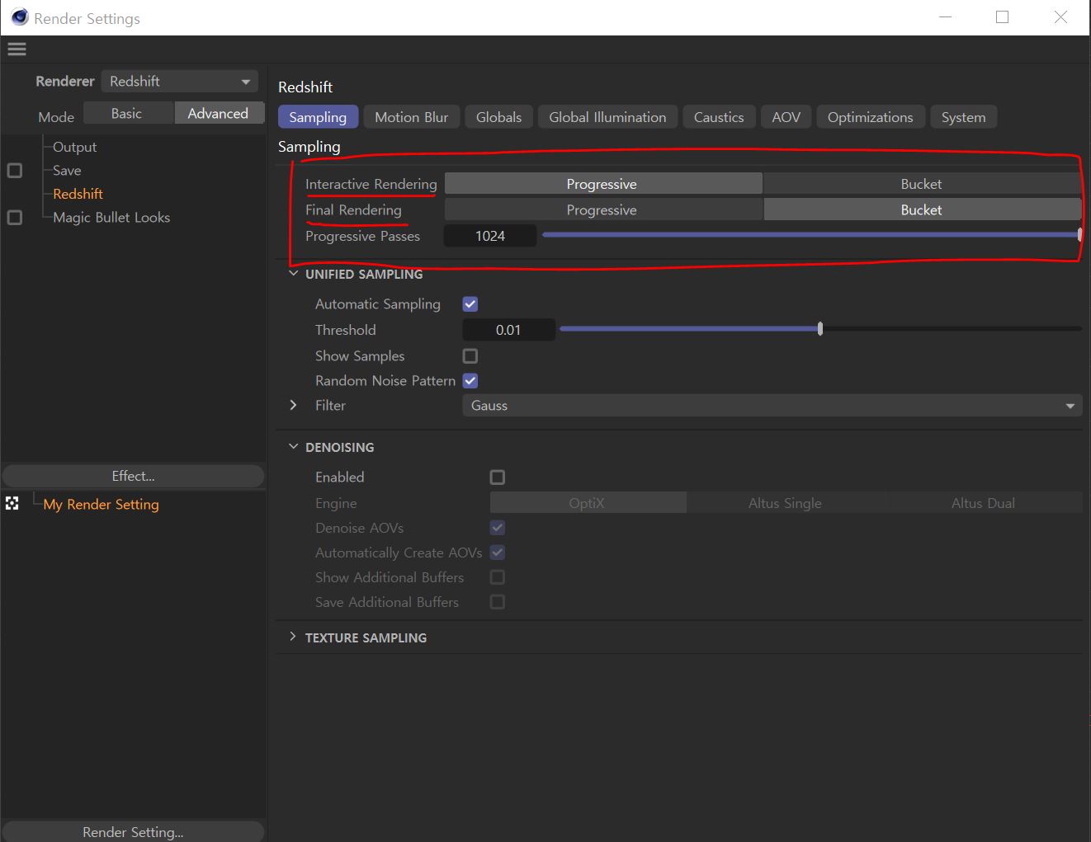Disable Automatic Sampling checkbox

[470, 304]
